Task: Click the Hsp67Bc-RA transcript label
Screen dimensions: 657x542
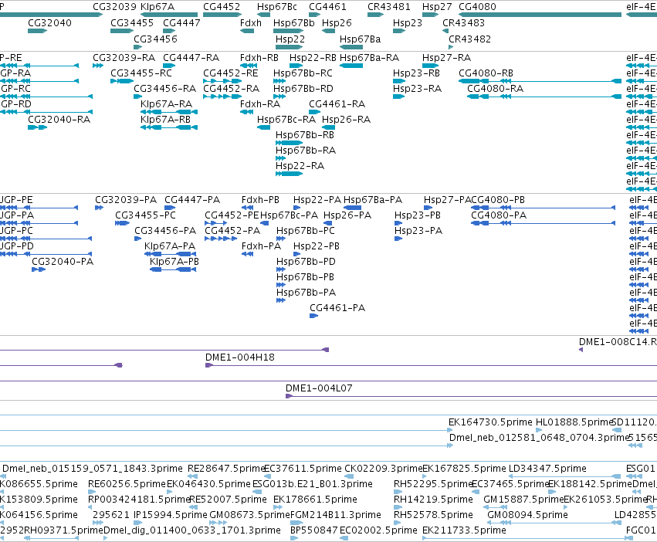Action: (x=286, y=120)
